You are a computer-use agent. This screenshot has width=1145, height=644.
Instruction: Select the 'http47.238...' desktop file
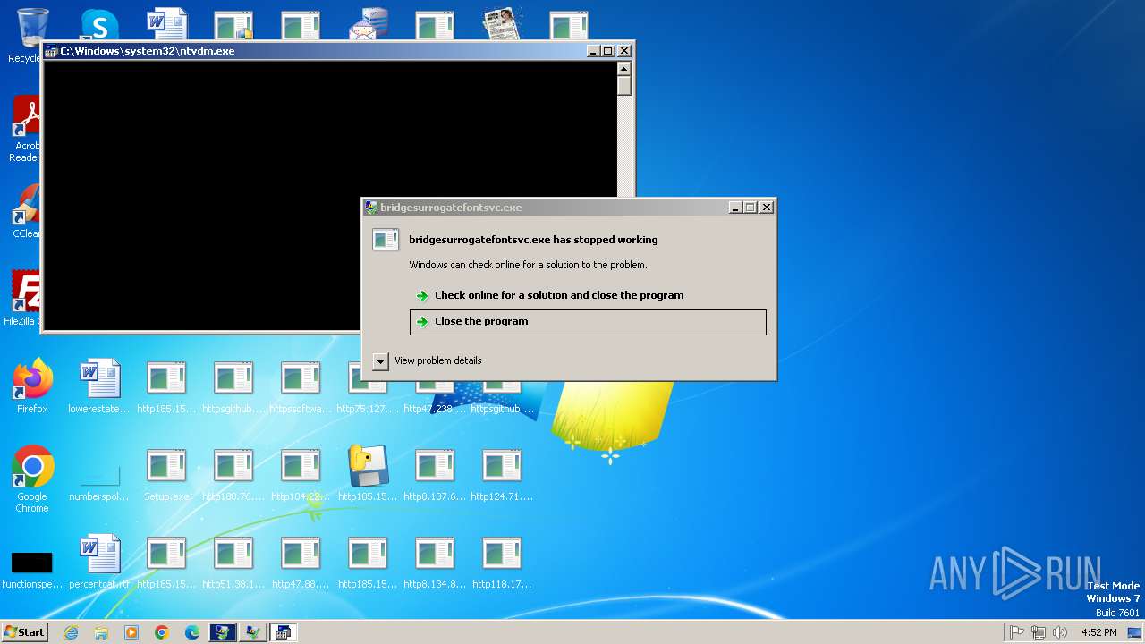pos(435,394)
